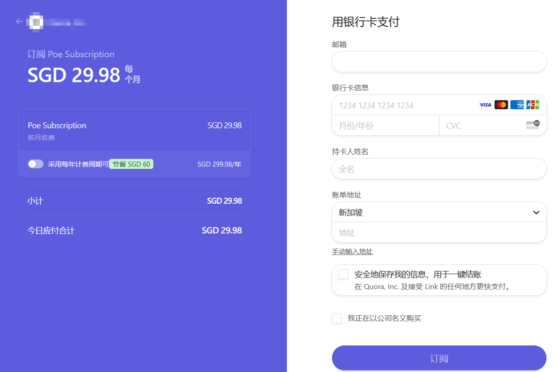The width and height of the screenshot is (557, 372).
Task: Click the American Express icon
Action: pyautogui.click(x=517, y=105)
